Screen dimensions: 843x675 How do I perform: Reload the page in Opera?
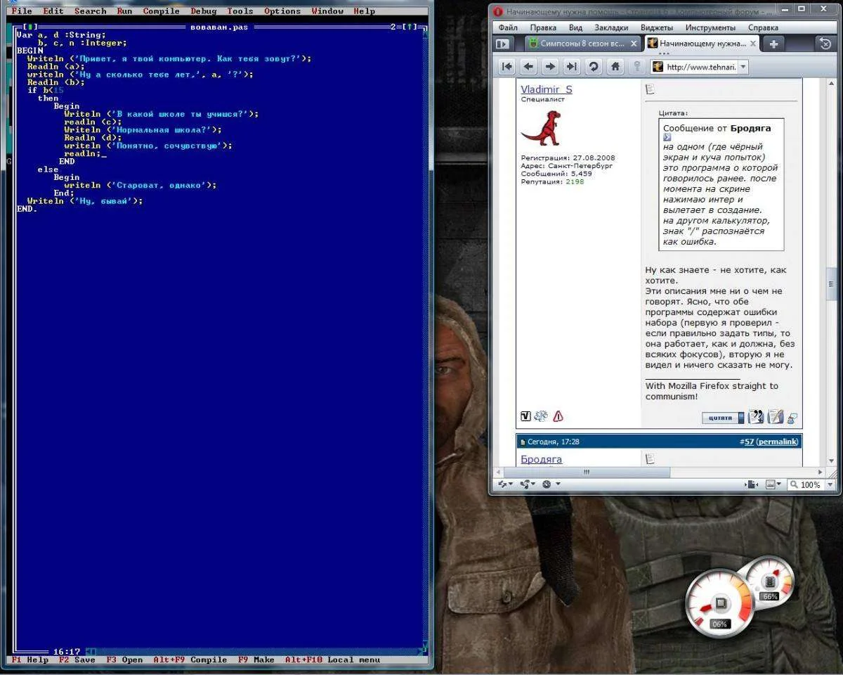(x=594, y=67)
